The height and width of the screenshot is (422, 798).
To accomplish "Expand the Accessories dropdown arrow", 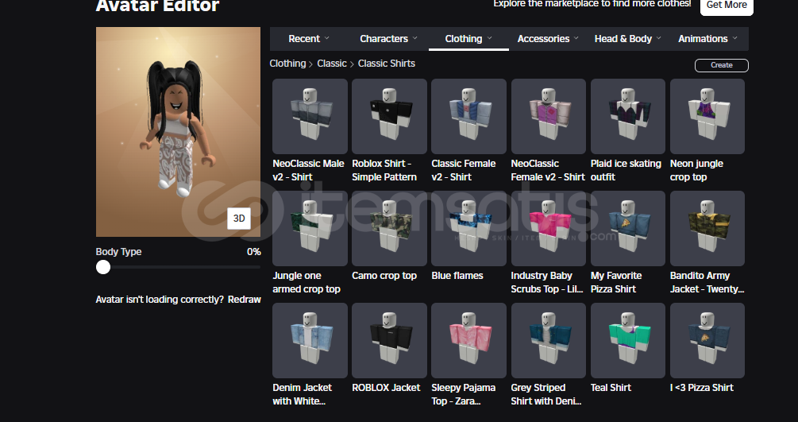I will pos(576,38).
